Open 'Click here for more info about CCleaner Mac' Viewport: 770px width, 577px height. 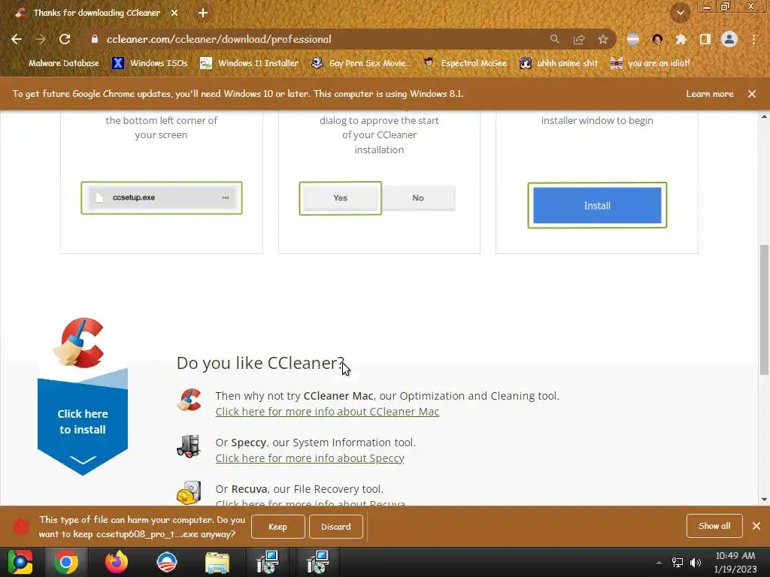click(327, 412)
